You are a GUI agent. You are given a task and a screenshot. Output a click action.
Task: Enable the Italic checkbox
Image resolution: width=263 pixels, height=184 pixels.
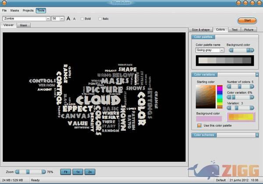(100, 19)
